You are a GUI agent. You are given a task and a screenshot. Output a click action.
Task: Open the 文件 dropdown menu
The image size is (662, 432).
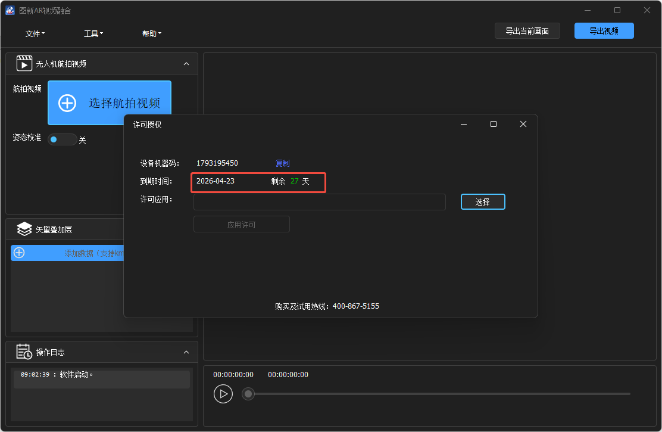pyautogui.click(x=35, y=34)
